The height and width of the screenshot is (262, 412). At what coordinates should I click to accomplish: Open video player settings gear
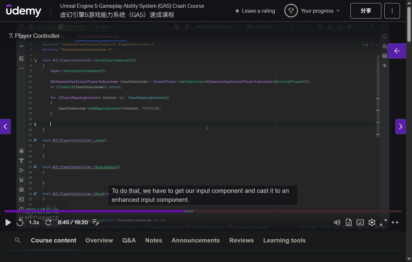(x=372, y=222)
